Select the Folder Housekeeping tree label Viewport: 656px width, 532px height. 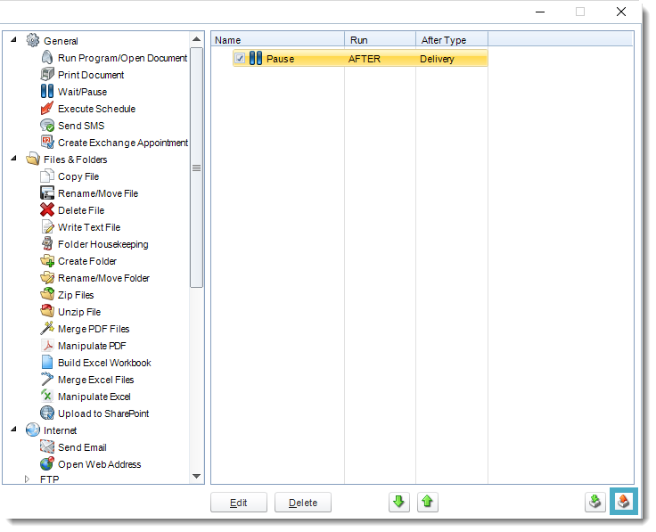coord(102,244)
